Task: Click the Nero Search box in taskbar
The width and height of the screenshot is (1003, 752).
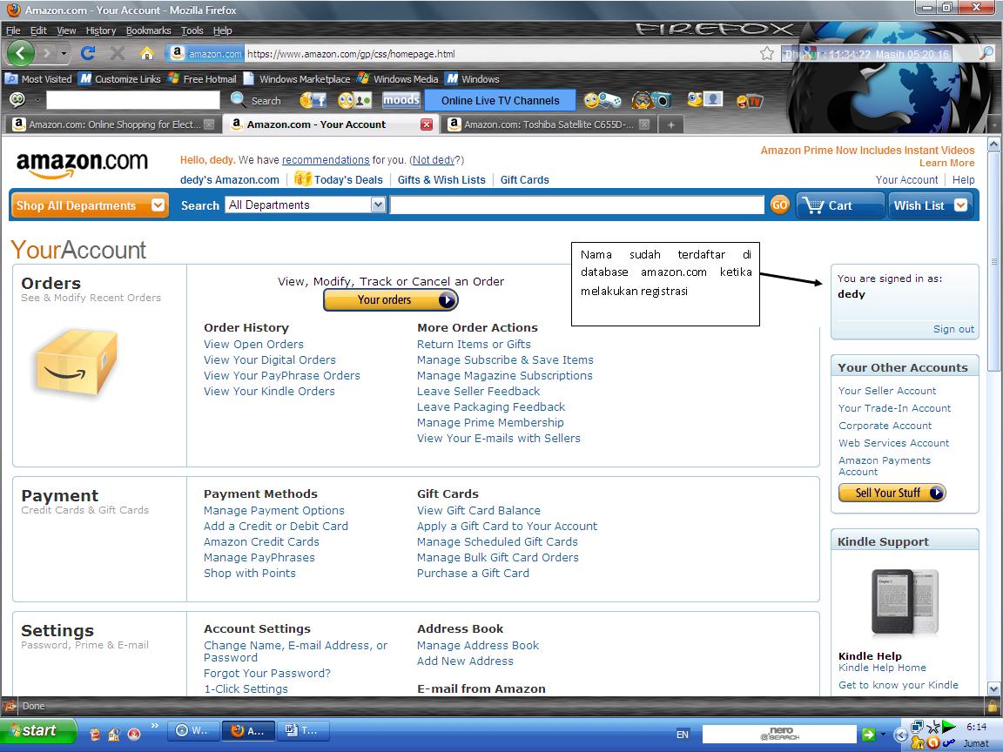Action: click(779, 734)
